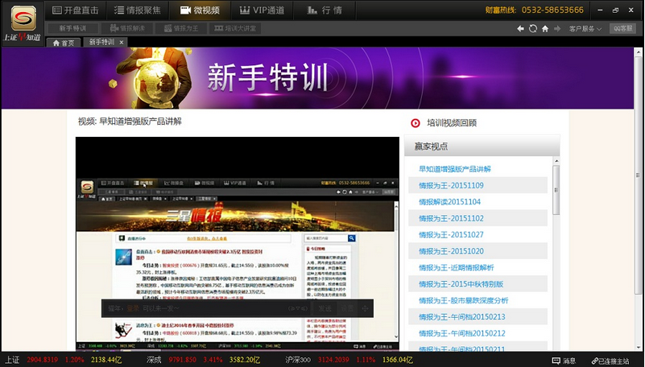Click the QQ客服 button
This screenshot has width=645, height=367.
coord(622,28)
